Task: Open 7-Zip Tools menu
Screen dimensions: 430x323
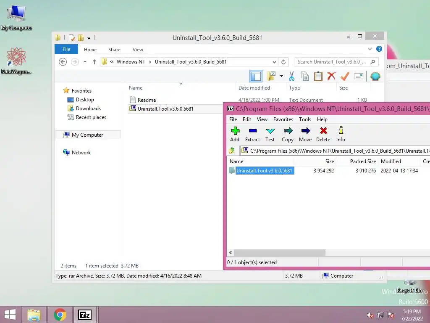Action: (305, 119)
